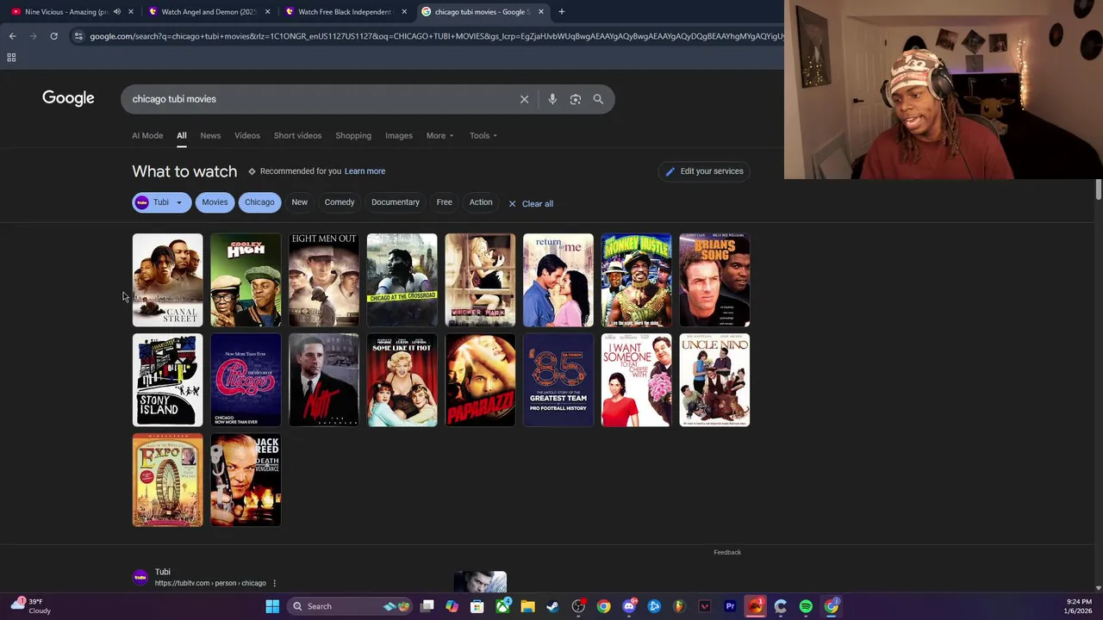Select the Short videos tab
1103x620 pixels.
pos(297,135)
